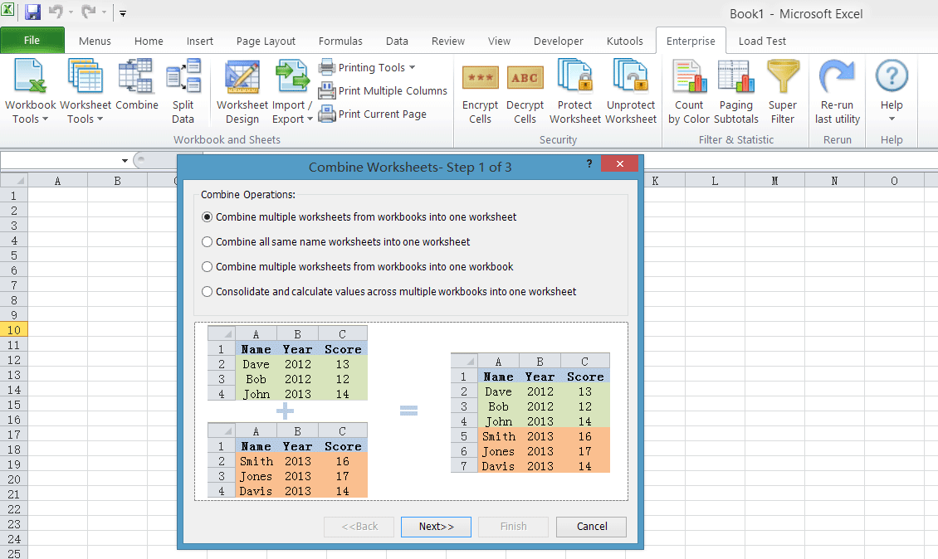Open Worksheet Tools icon

pyautogui.click(x=85, y=76)
